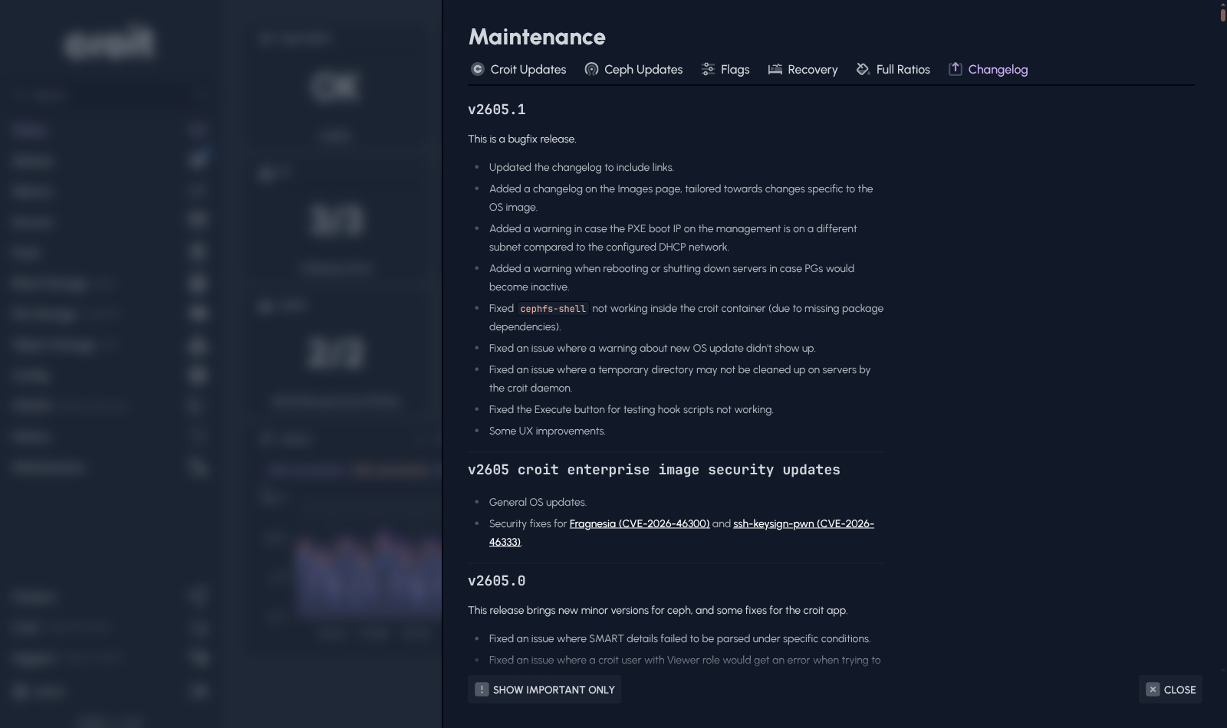Click the Croit Updates logo icon
The width and height of the screenshot is (1227, 728).
click(x=477, y=69)
